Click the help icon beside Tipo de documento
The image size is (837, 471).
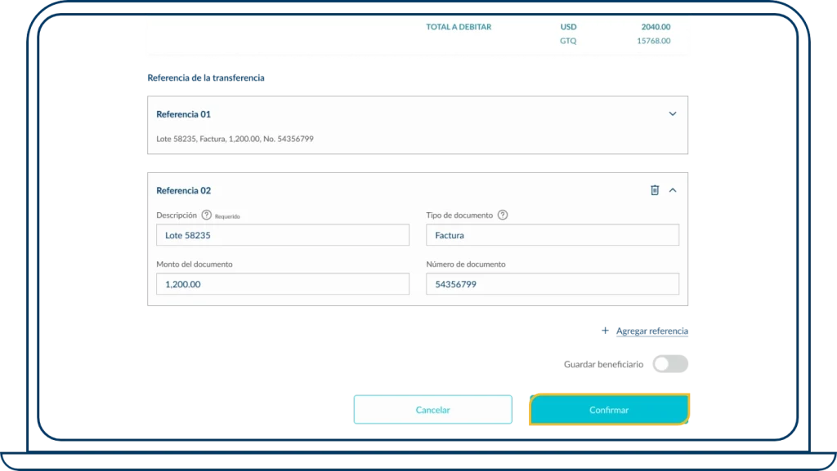pos(503,216)
